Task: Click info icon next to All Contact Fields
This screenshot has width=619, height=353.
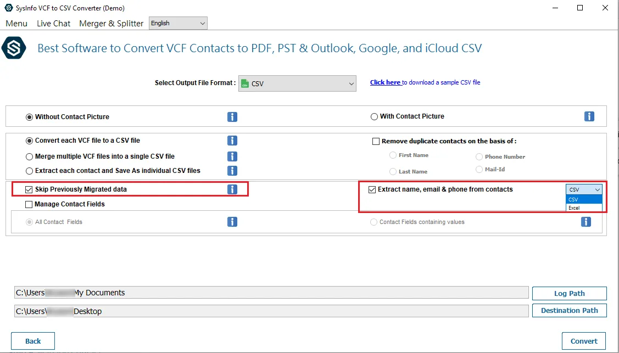Action: click(232, 222)
